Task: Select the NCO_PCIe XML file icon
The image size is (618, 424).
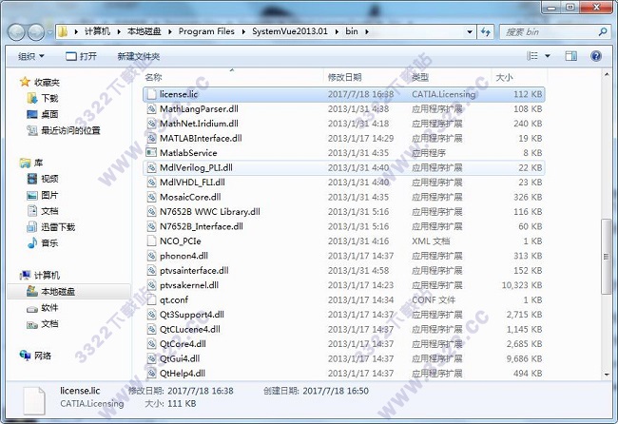Action: tap(152, 241)
